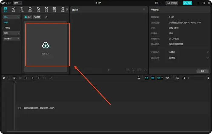
Task: Open the 文本 text tab
Action: pos(22,9)
